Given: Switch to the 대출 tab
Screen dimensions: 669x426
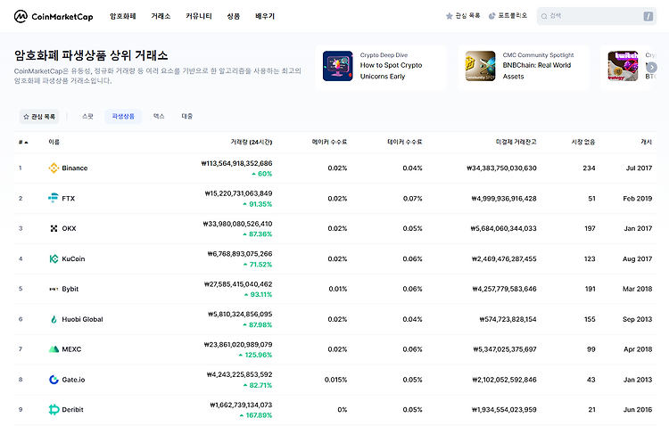Looking at the screenshot, I should [x=187, y=117].
